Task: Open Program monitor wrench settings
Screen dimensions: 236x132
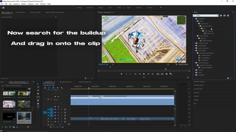Action: [x=176, y=65]
